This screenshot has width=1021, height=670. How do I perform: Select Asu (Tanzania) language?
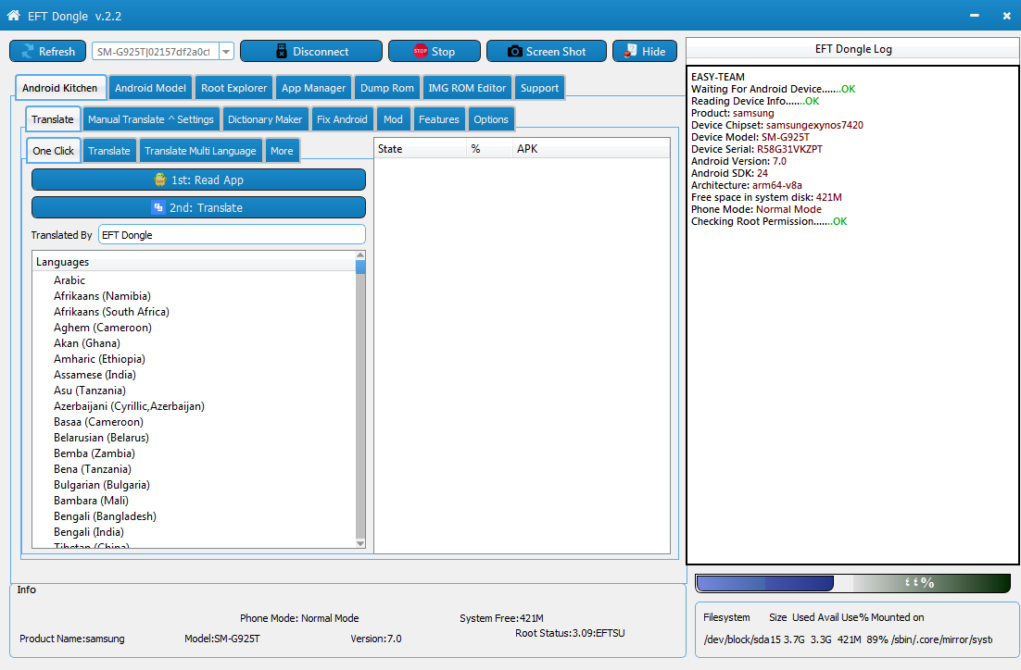90,391
